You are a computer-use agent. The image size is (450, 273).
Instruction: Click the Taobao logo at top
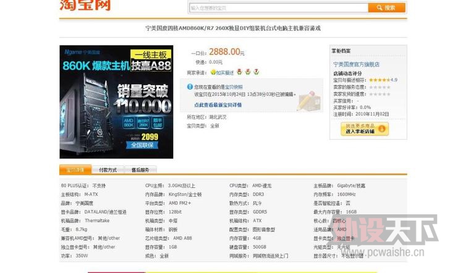pyautogui.click(x=85, y=5)
